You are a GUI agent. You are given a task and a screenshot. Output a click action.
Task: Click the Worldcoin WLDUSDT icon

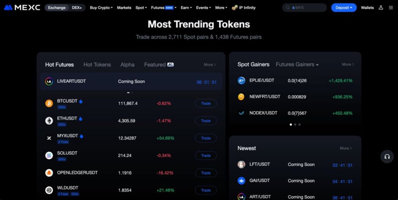49,190
